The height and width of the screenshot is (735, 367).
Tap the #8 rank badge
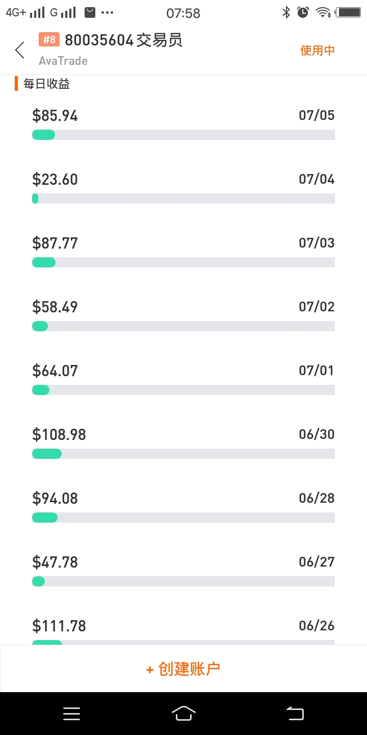coord(49,40)
